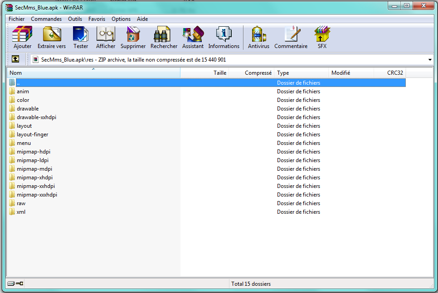The height and width of the screenshot is (293, 438).
Task: Sort by the Nom column header
Action: [93, 73]
